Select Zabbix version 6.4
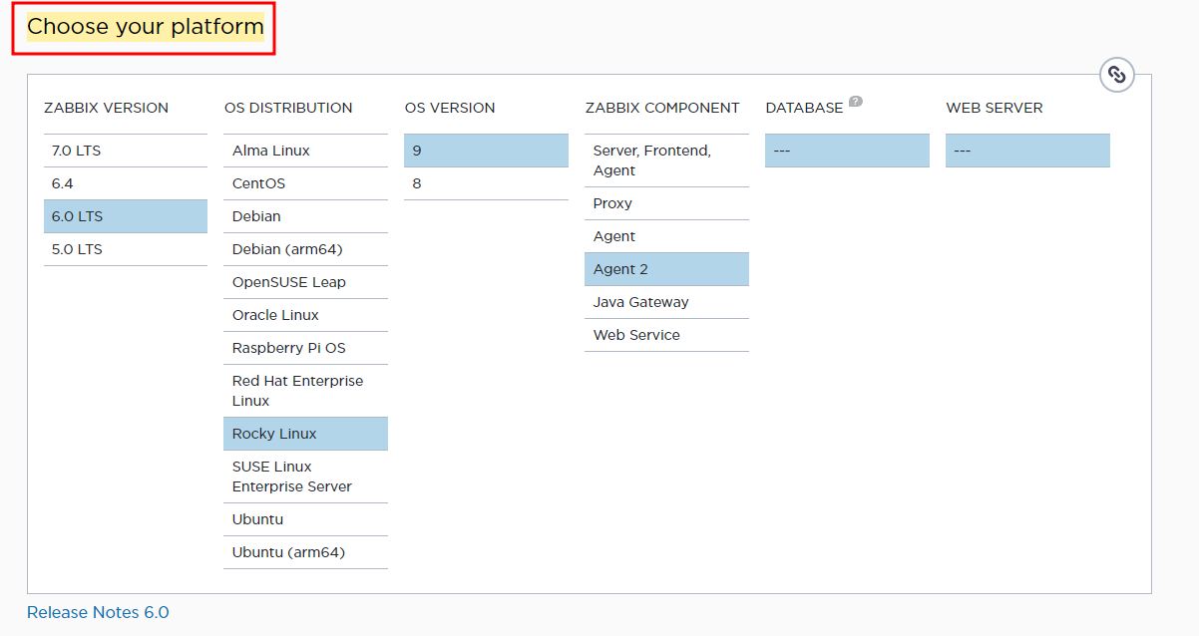The width and height of the screenshot is (1199, 636). (126, 183)
